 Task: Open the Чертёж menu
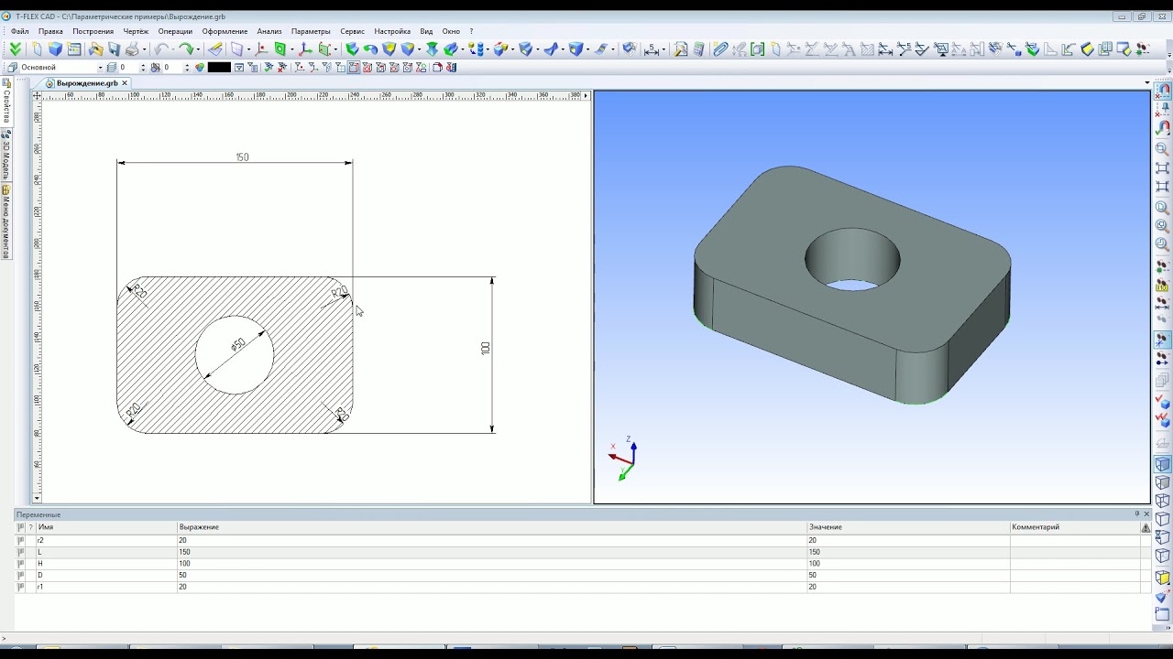(x=136, y=31)
